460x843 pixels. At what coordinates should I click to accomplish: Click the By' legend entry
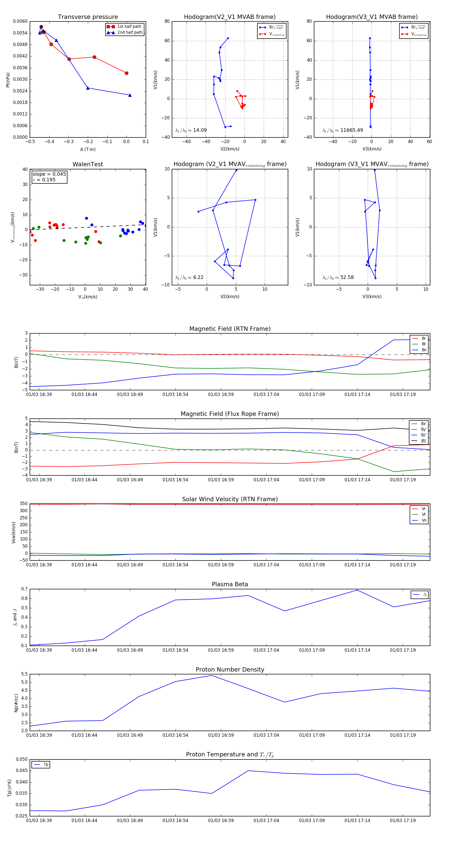419,429
